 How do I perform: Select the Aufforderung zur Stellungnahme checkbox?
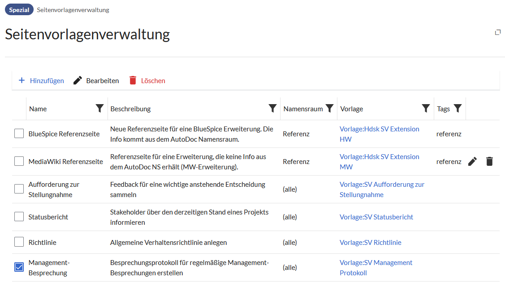pyautogui.click(x=19, y=189)
